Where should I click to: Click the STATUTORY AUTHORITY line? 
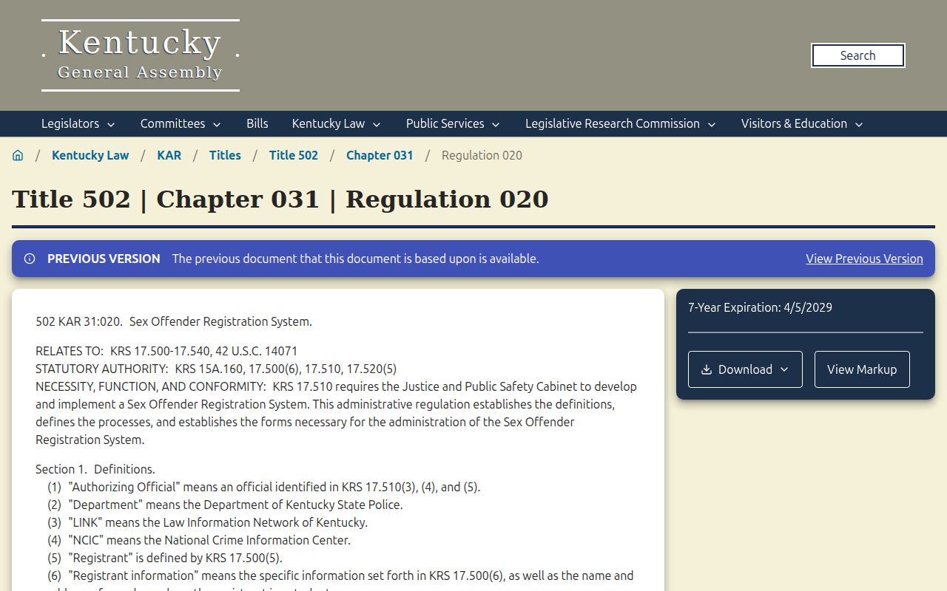(x=216, y=369)
